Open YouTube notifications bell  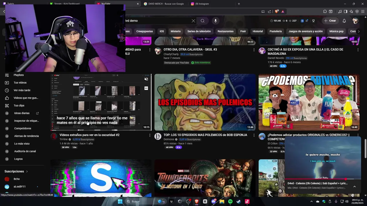344,21
